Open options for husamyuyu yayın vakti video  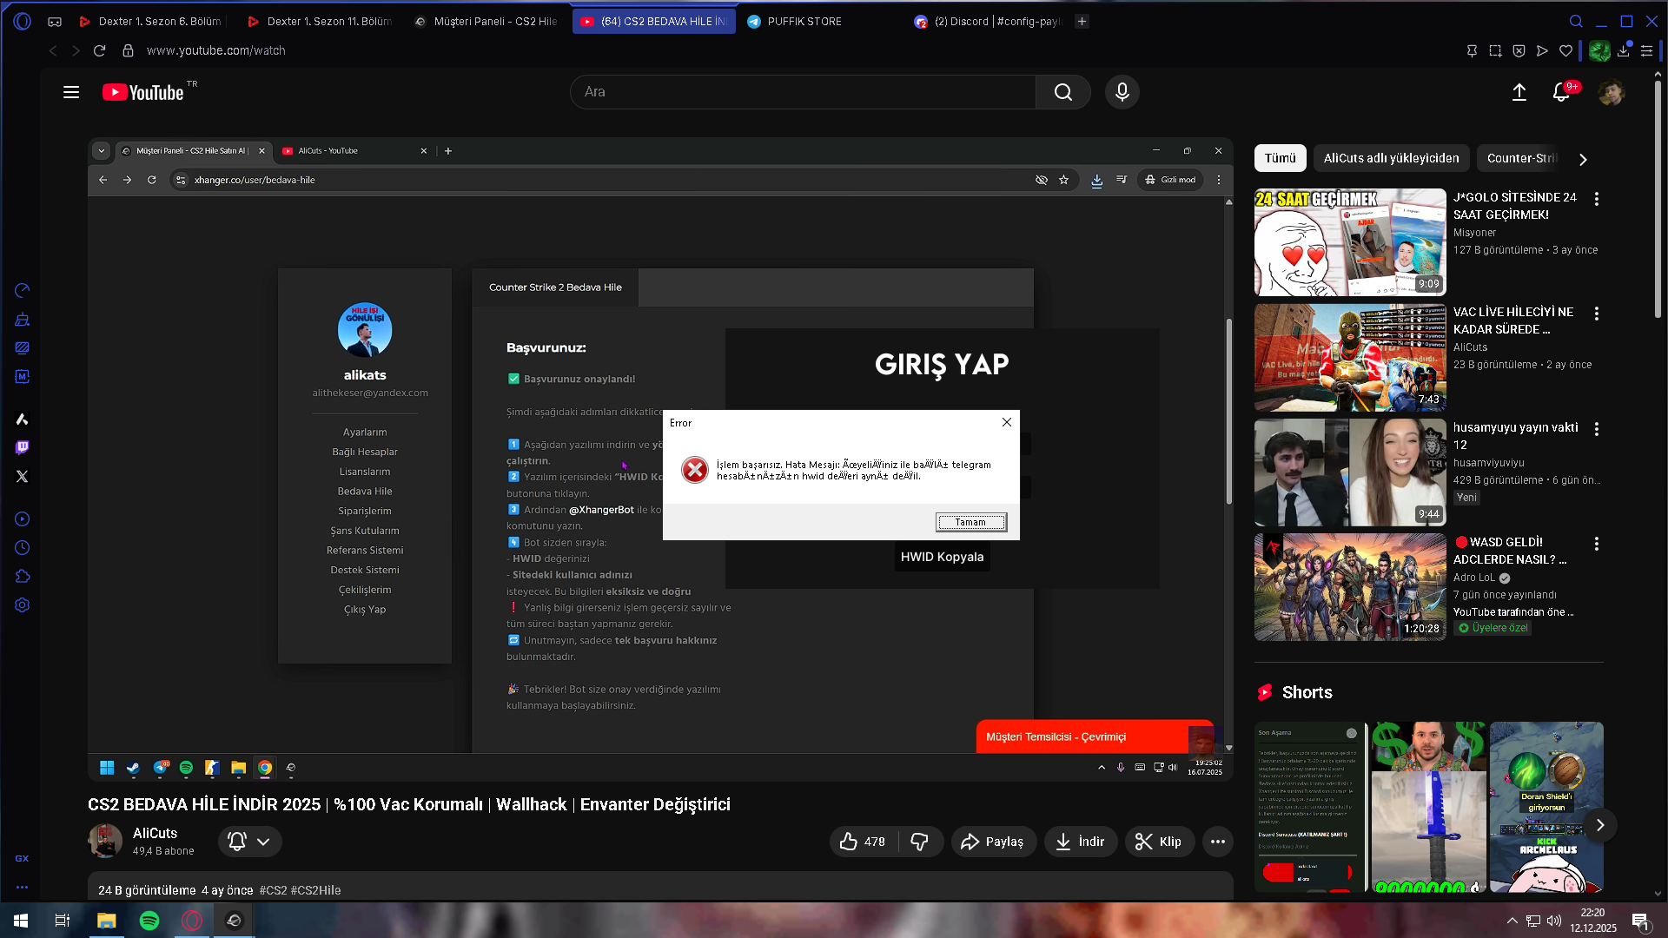(1596, 429)
